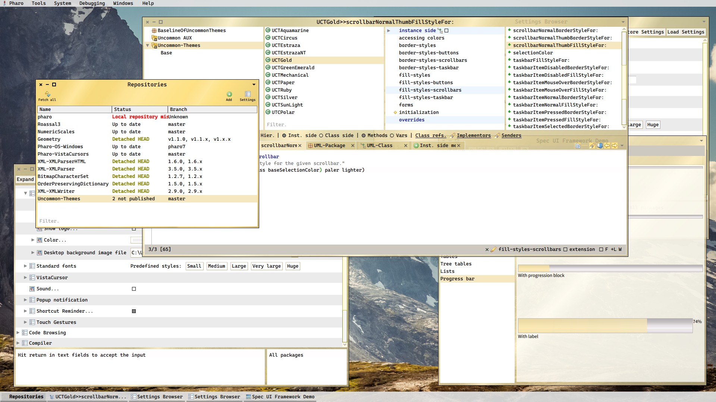Expand the Standard fonts tree node
The width and height of the screenshot is (716, 402).
(25, 266)
